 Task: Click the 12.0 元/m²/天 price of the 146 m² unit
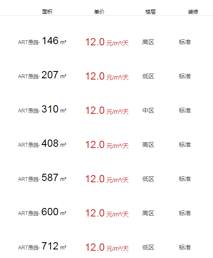click(107, 42)
